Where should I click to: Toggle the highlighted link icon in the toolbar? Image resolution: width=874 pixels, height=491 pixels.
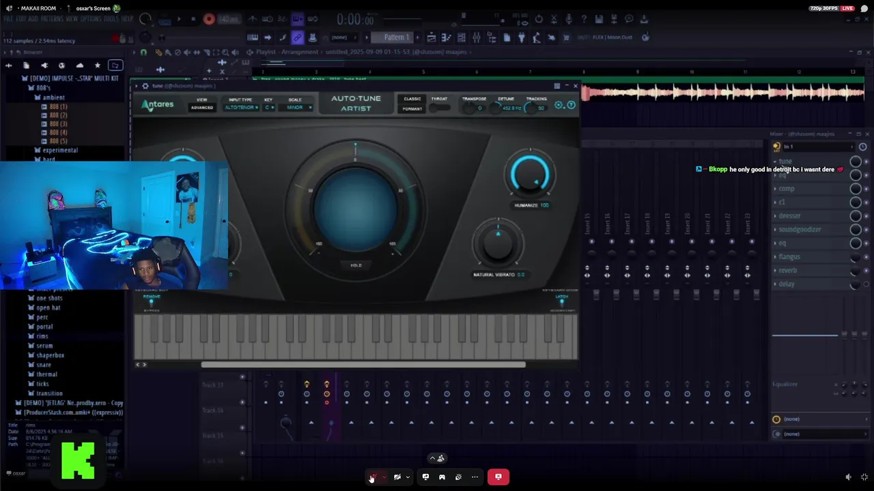(298, 38)
